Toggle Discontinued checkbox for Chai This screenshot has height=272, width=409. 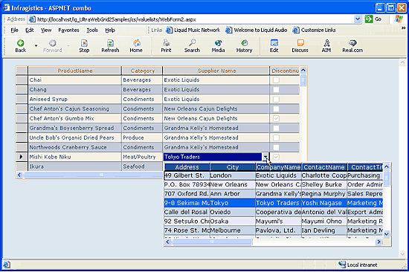coord(276,80)
